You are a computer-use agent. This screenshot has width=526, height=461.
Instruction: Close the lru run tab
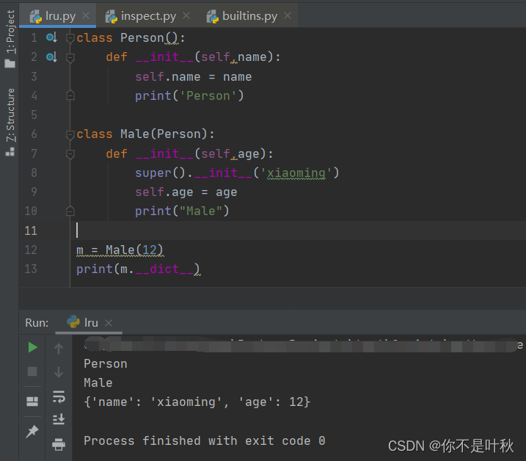(x=109, y=323)
